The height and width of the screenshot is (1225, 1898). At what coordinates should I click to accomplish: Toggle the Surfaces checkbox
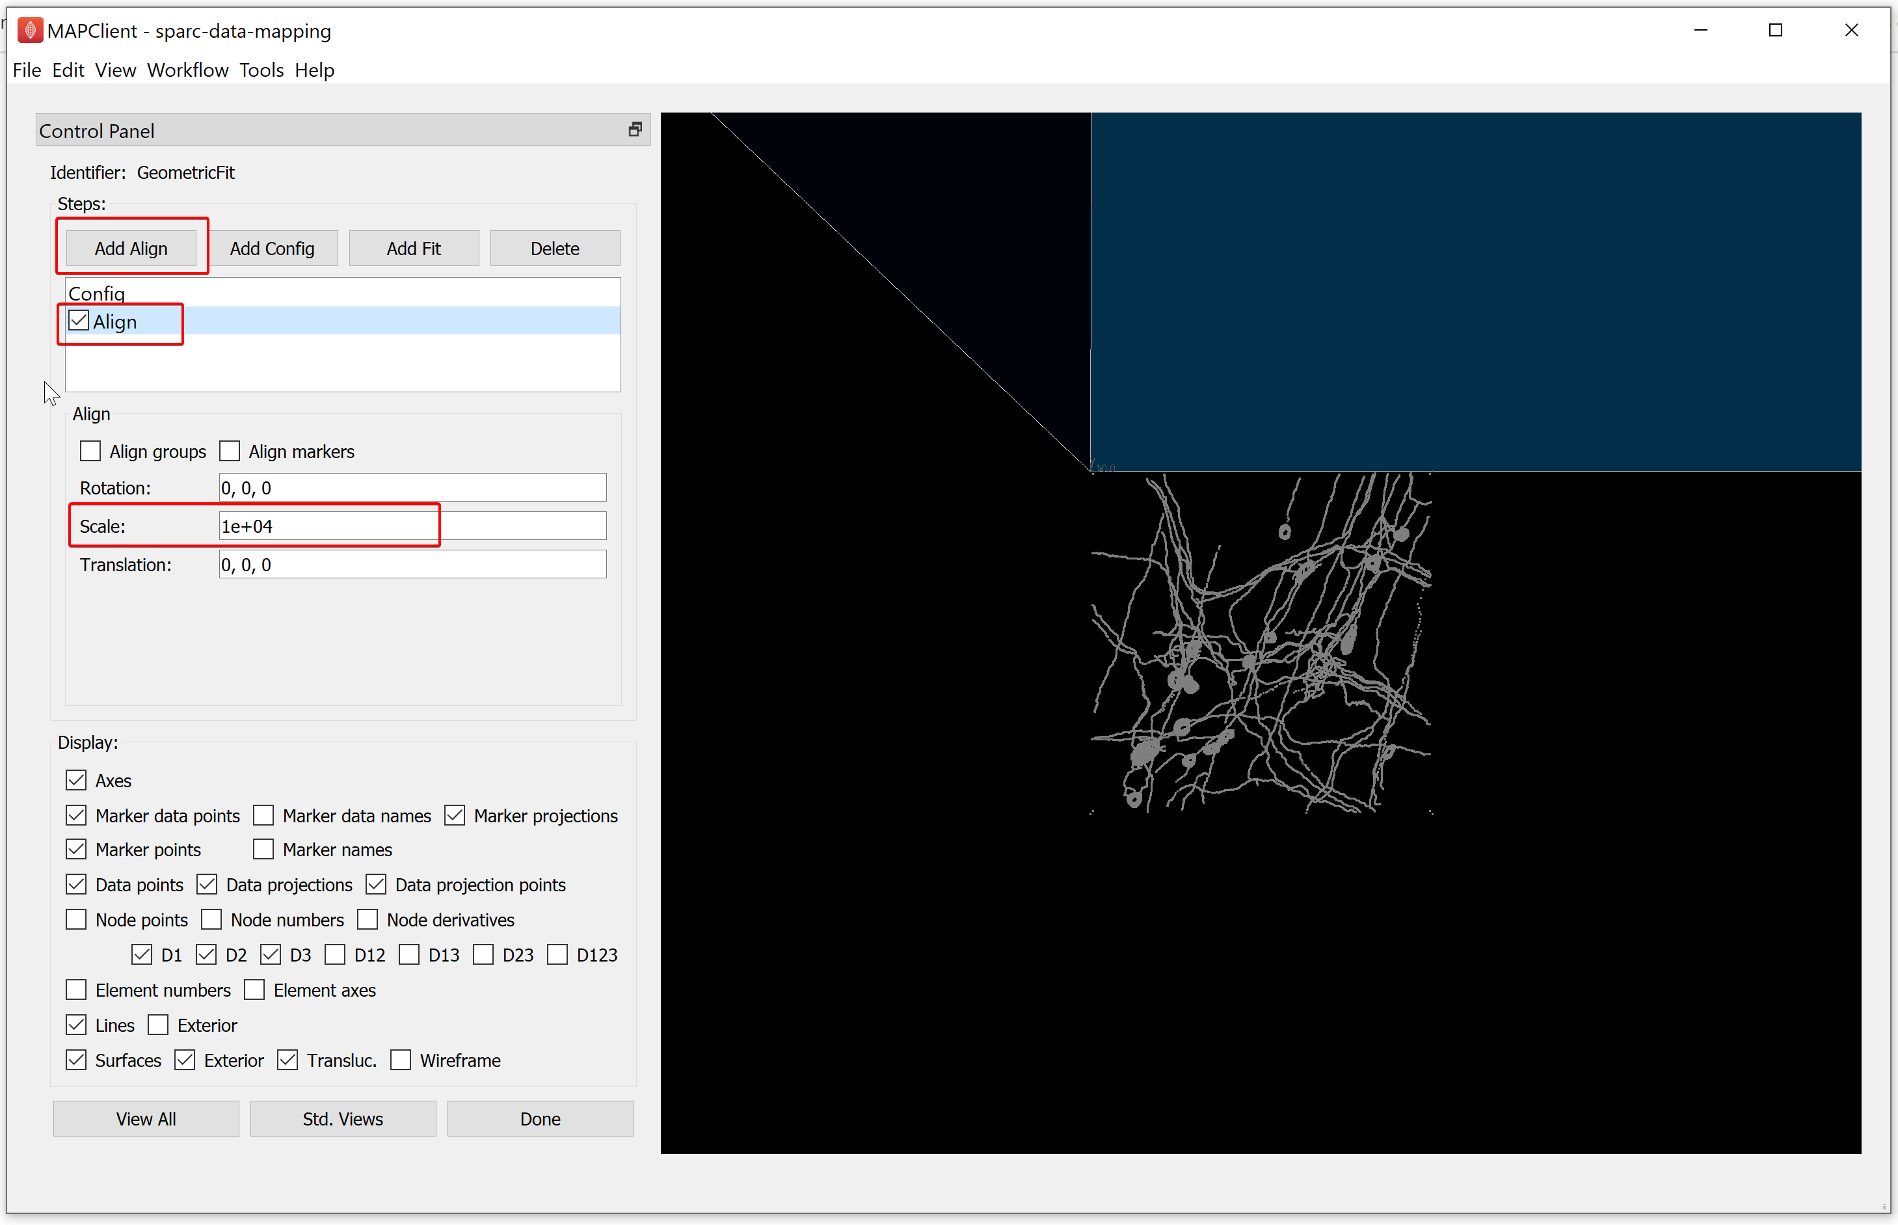(76, 1060)
